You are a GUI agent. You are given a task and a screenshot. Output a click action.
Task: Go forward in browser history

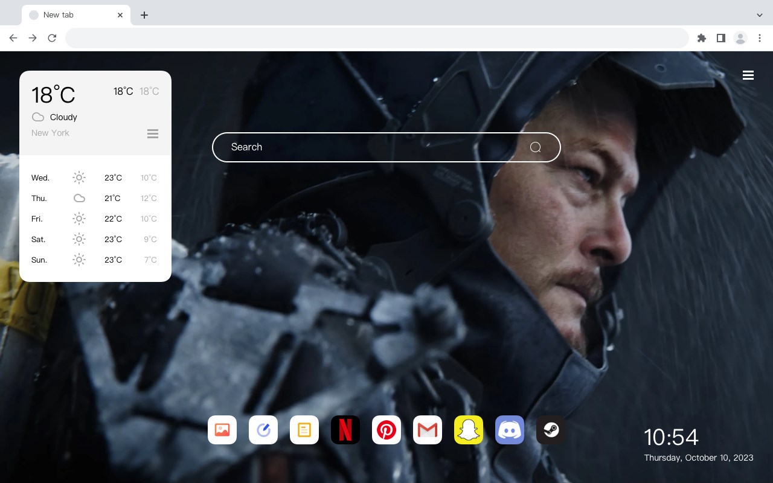point(33,38)
